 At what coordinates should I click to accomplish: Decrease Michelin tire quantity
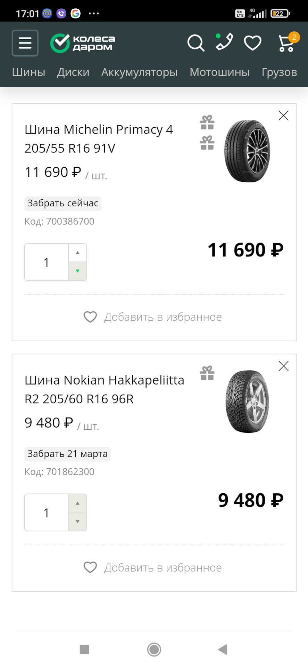point(78,271)
